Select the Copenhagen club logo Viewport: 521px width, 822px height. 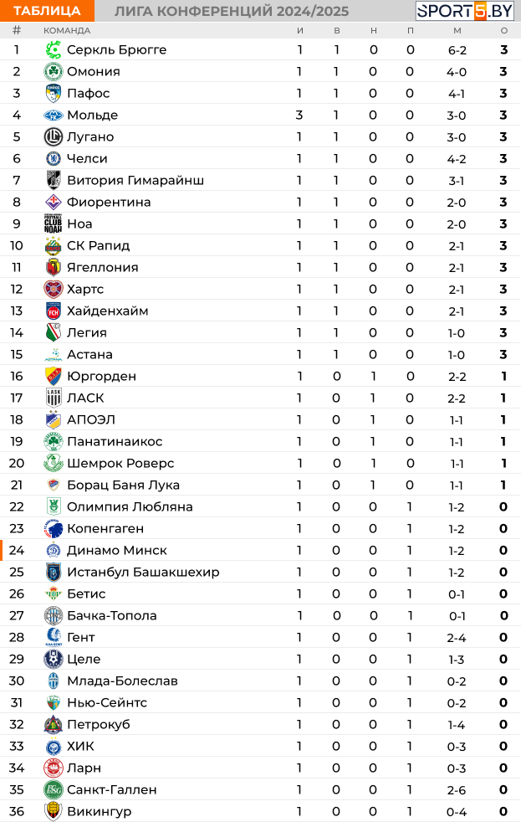coord(54,529)
